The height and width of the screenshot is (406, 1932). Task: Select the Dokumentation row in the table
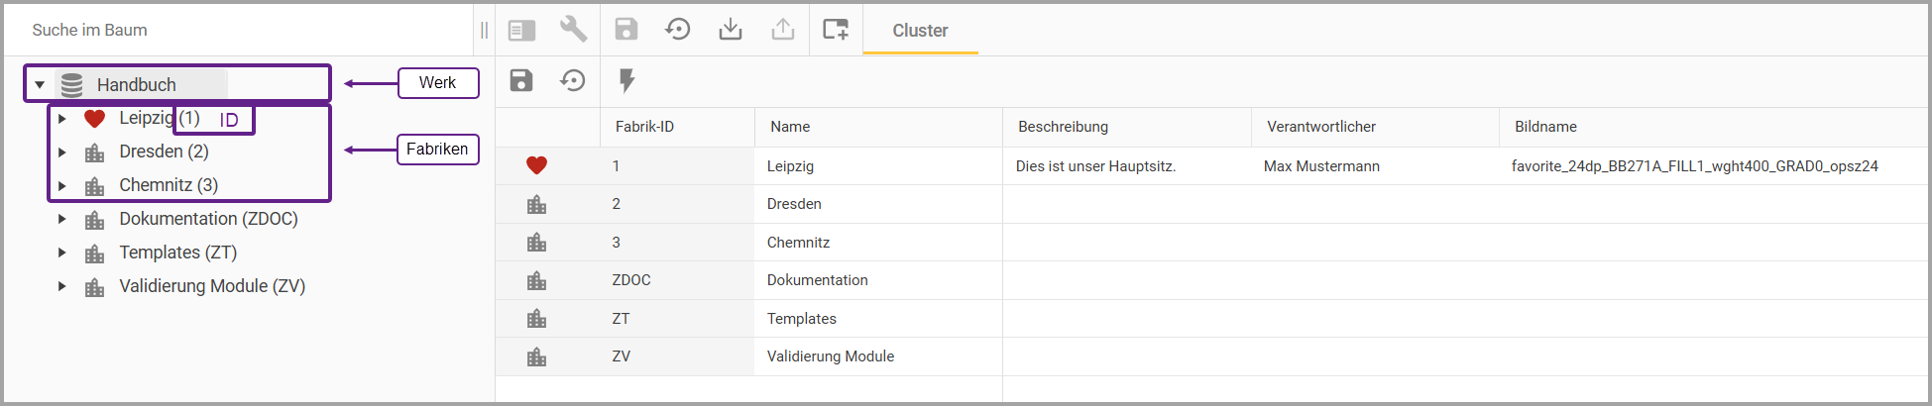tap(817, 280)
